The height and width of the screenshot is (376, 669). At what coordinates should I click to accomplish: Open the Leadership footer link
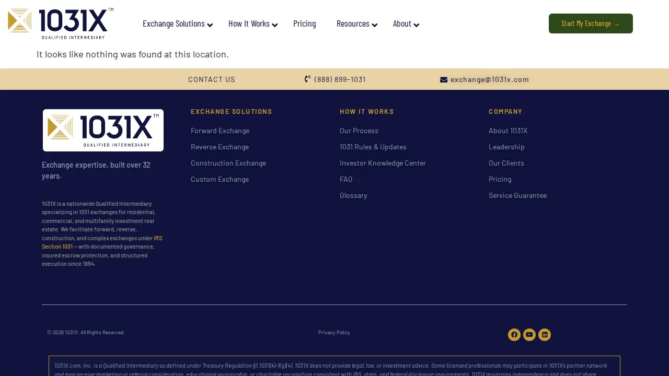(506, 147)
